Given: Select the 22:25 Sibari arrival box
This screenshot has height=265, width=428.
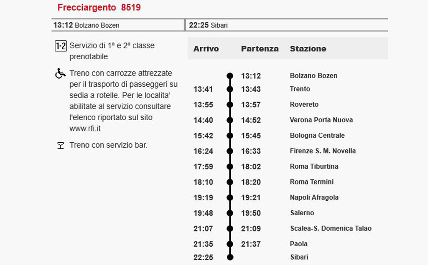Looking at the screenshot, I should [287, 25].
